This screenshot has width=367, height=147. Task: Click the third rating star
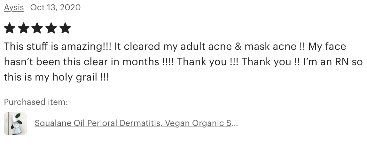[37, 28]
